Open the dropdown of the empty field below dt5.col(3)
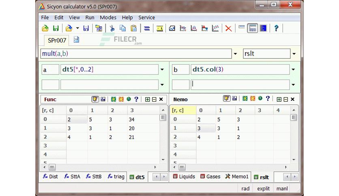This screenshot has width=339, height=196. click(x=293, y=85)
